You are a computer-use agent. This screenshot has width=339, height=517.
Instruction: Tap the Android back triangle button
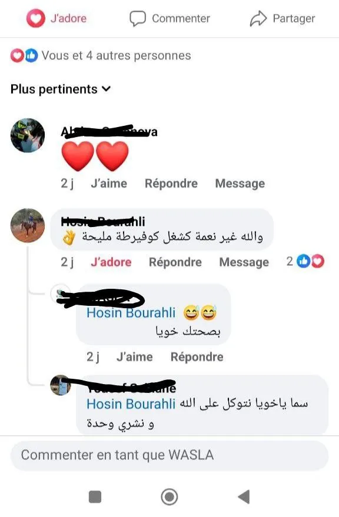244,496
